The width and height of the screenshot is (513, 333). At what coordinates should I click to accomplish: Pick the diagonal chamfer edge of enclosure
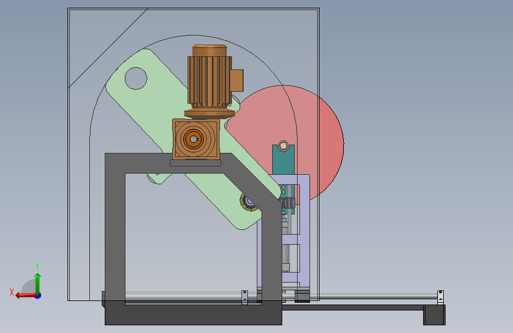click(108, 48)
